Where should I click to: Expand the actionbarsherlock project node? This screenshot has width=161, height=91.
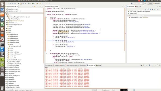click(x=6, y=9)
